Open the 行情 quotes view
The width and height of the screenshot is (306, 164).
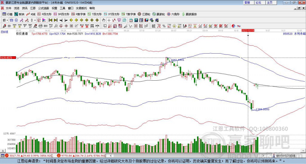[x=7, y=14]
